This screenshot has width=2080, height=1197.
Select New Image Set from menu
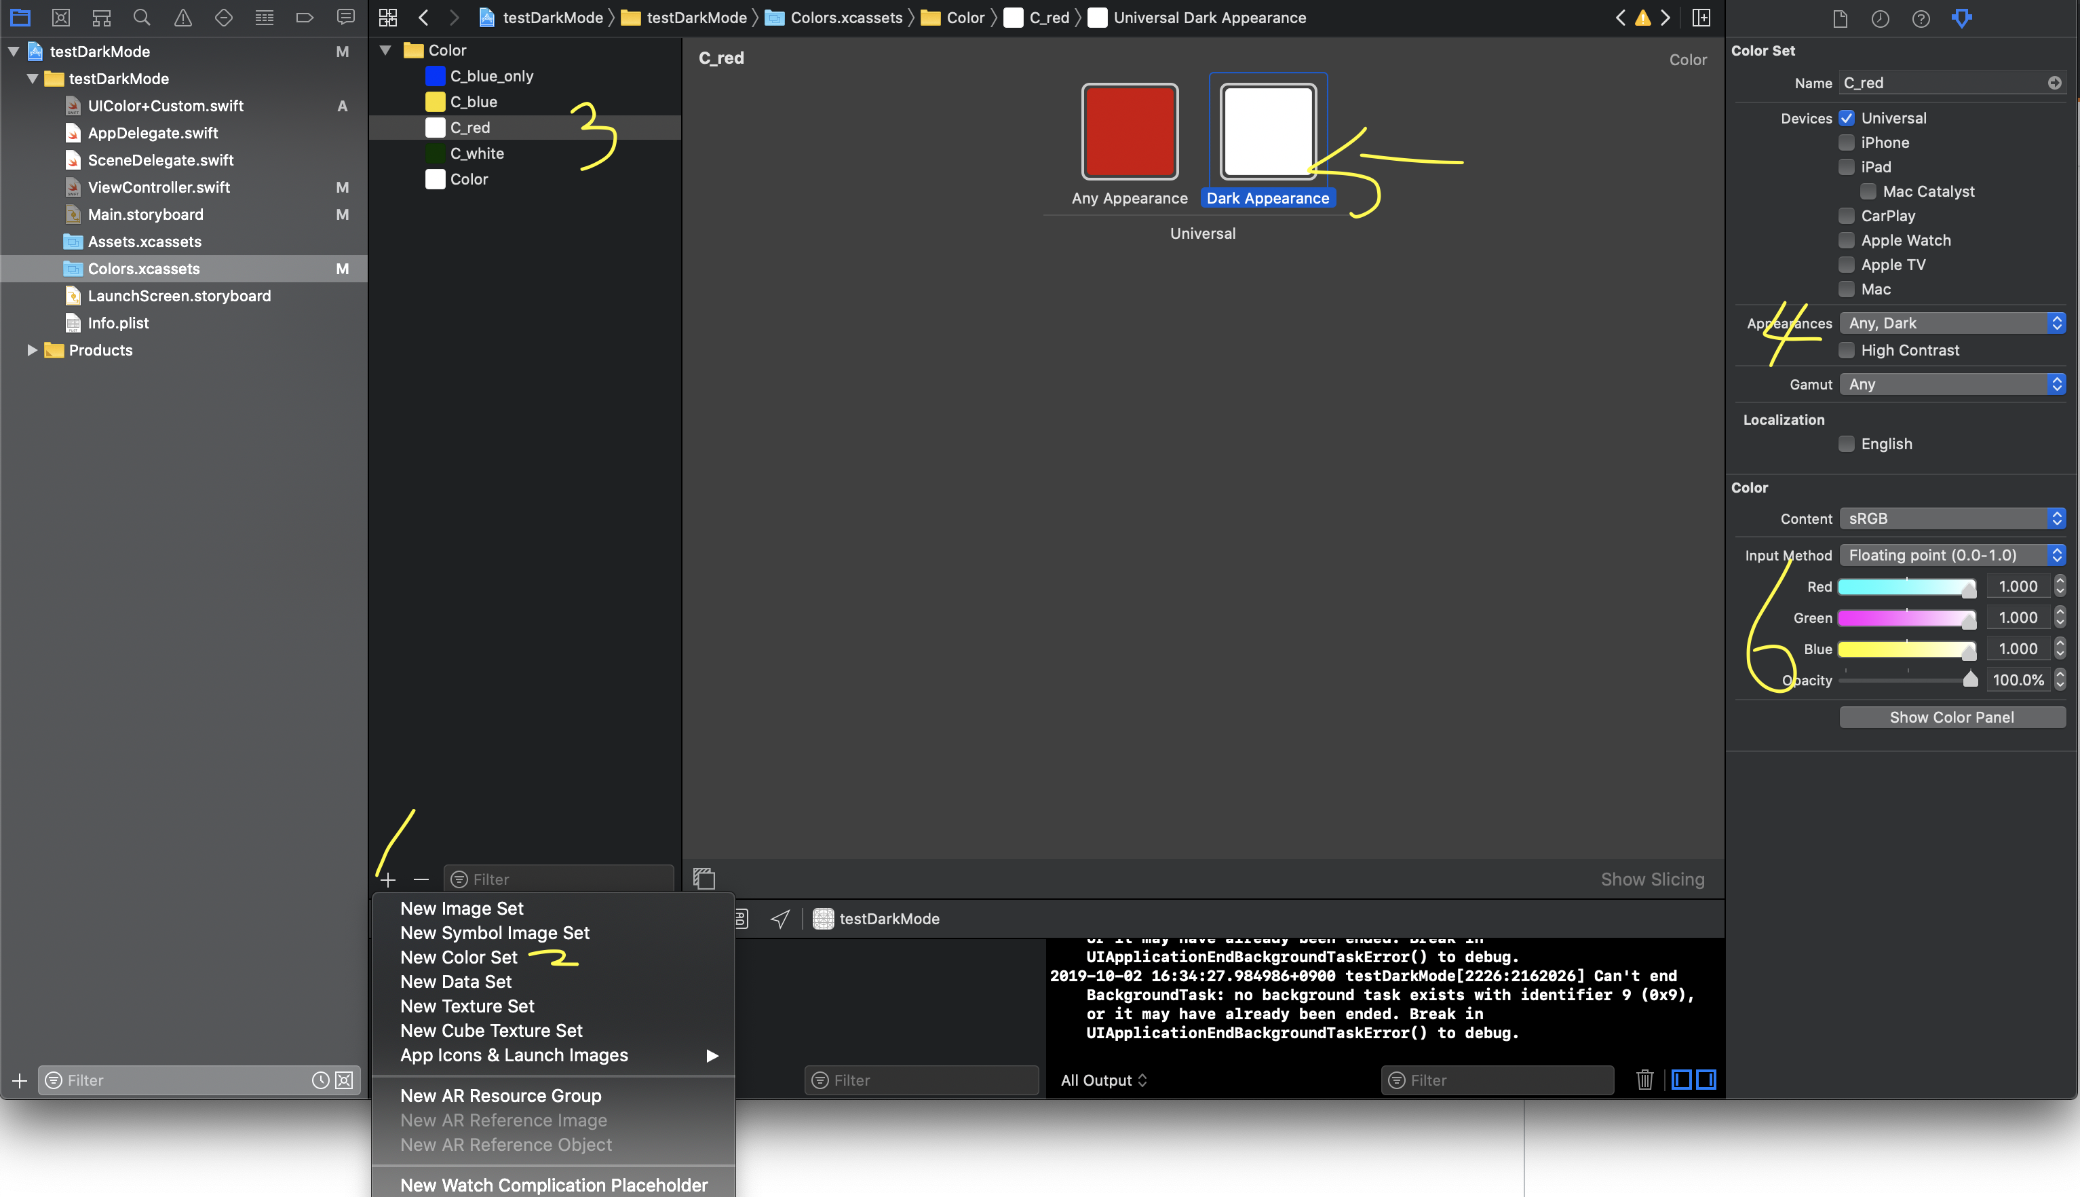click(462, 909)
